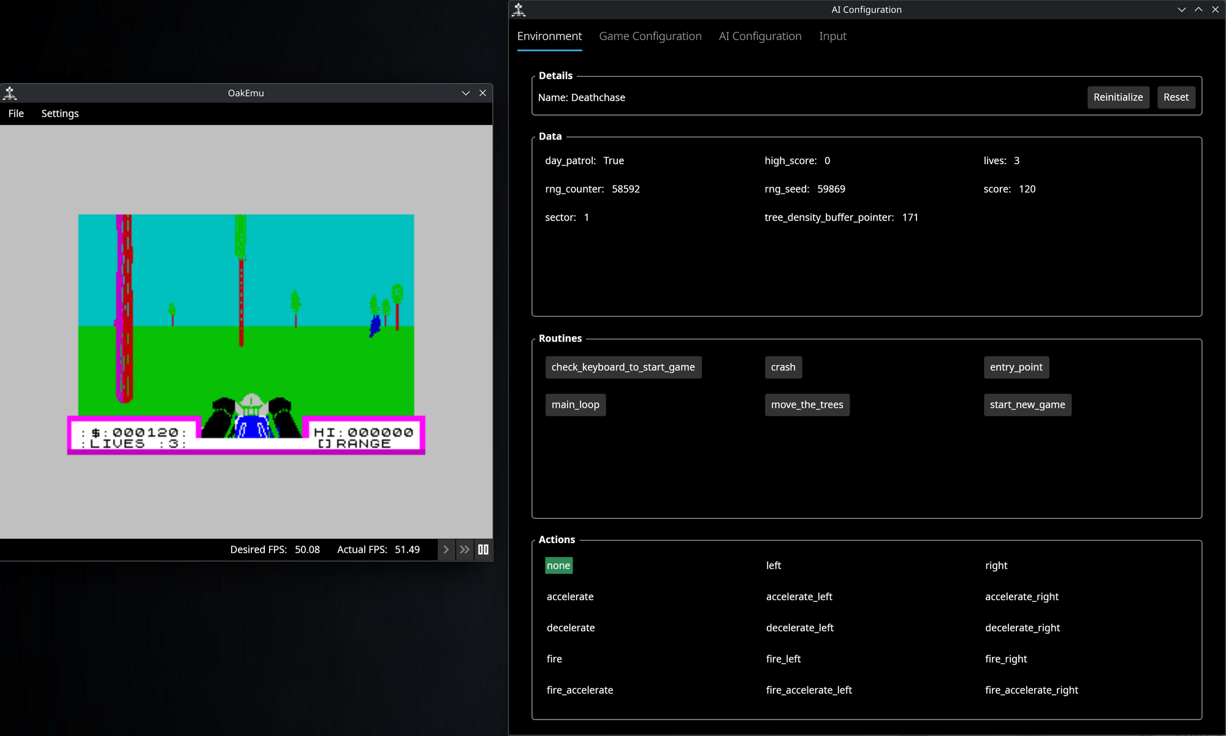Close the OakEmu window
The image size is (1226, 736).
click(x=482, y=93)
